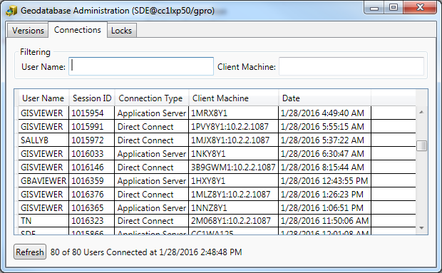Switch to the Versions tab
442x273 pixels.
[28, 30]
